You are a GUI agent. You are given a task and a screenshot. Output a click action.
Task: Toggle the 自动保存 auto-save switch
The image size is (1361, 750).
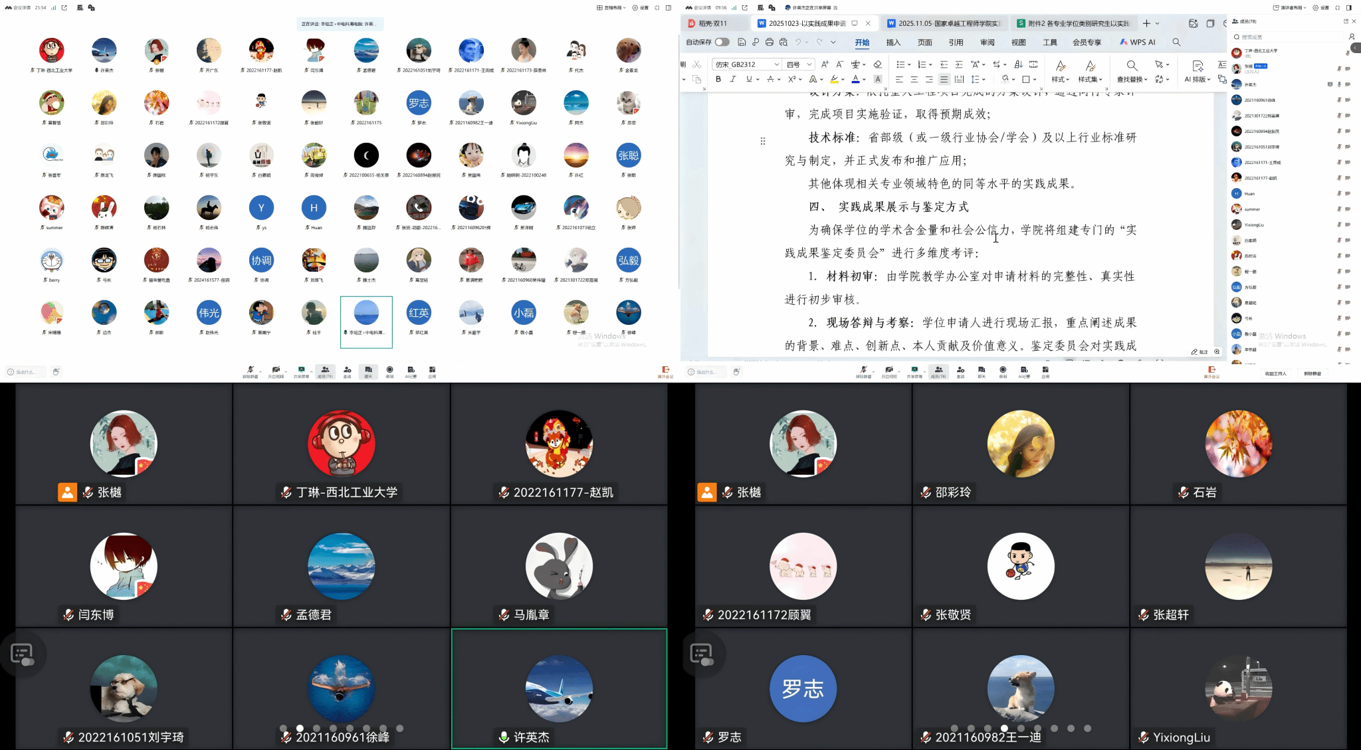pyautogui.click(x=722, y=43)
